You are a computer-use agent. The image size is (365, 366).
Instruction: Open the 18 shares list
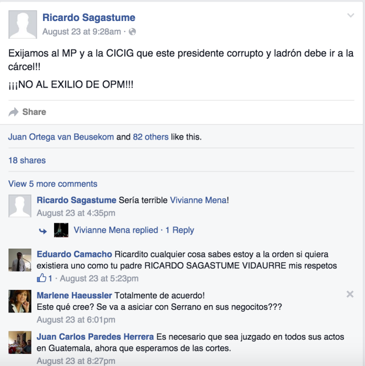27,160
